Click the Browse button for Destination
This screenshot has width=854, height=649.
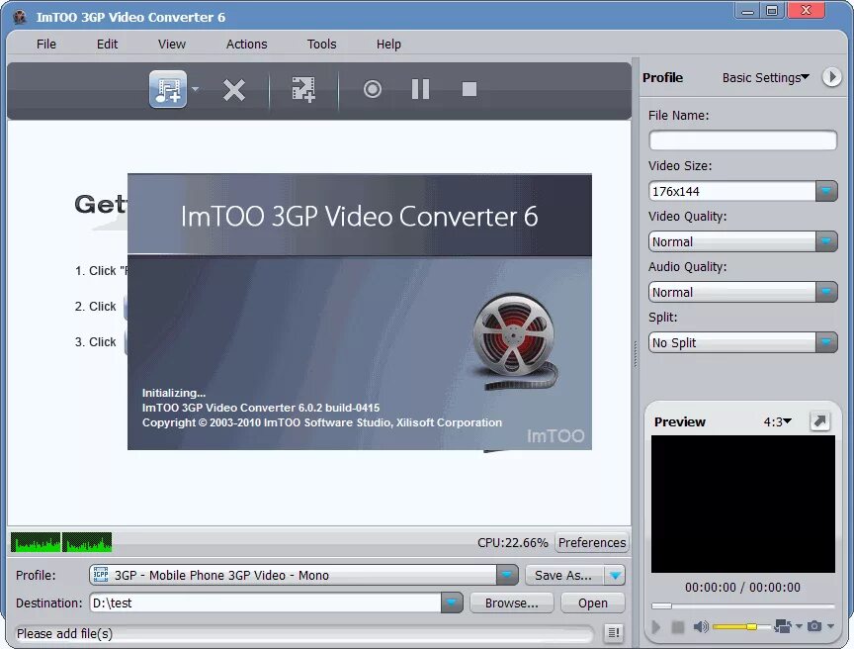(511, 603)
